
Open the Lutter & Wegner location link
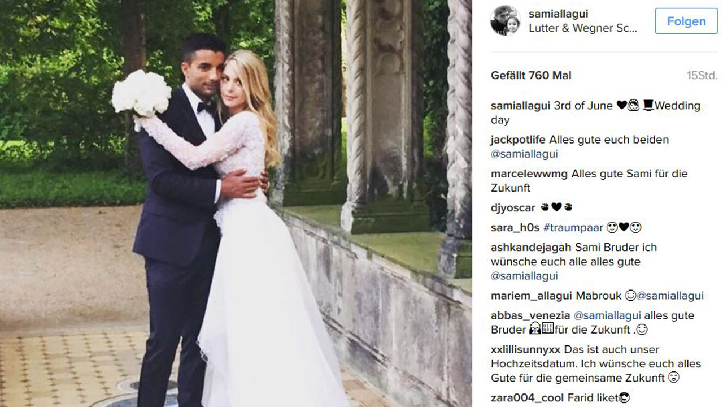click(583, 28)
